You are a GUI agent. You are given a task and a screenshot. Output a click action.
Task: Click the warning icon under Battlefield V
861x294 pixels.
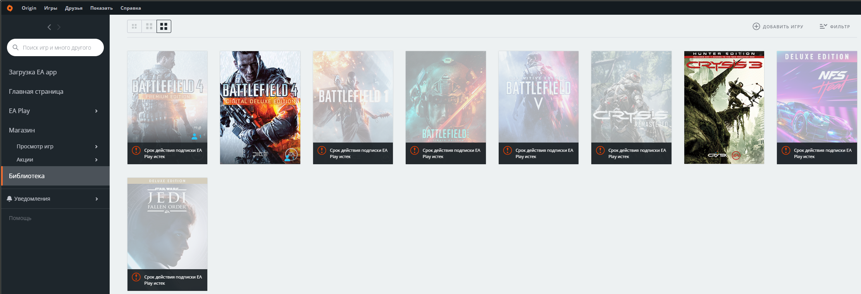(507, 150)
